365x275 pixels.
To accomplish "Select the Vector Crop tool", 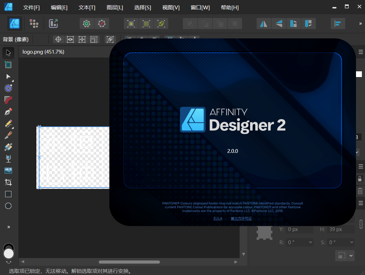I will 8,182.
